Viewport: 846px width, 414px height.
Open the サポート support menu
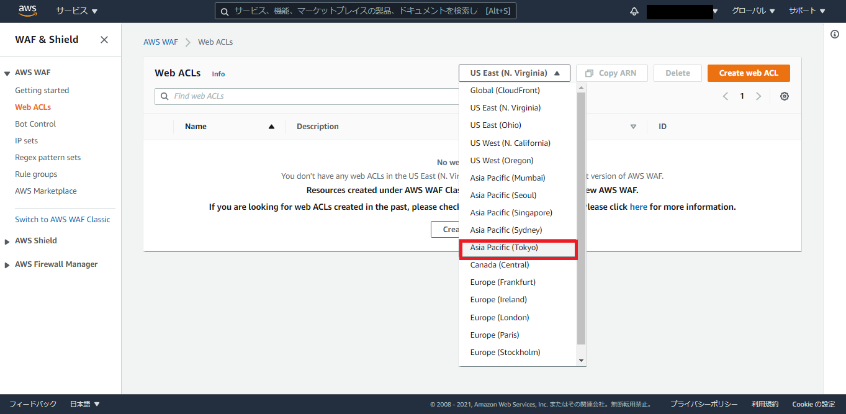807,11
